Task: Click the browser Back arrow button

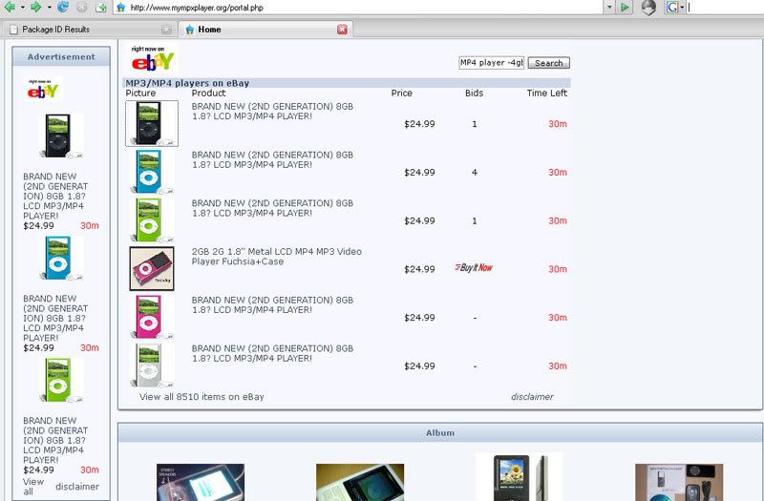Action: 9,8
